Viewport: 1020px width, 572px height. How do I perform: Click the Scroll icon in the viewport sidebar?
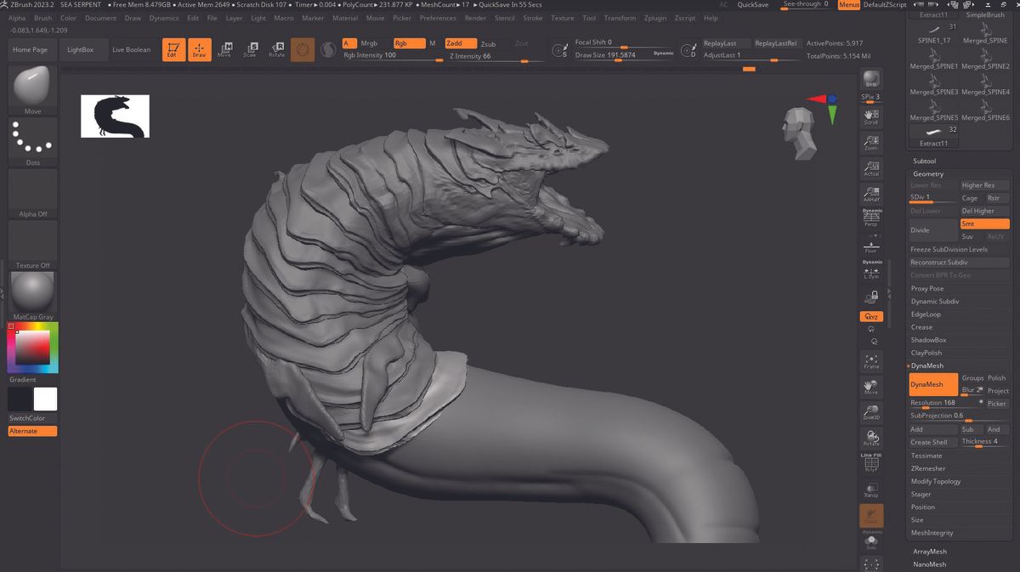click(870, 116)
